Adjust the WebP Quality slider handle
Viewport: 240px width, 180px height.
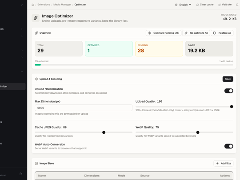coord(198,132)
